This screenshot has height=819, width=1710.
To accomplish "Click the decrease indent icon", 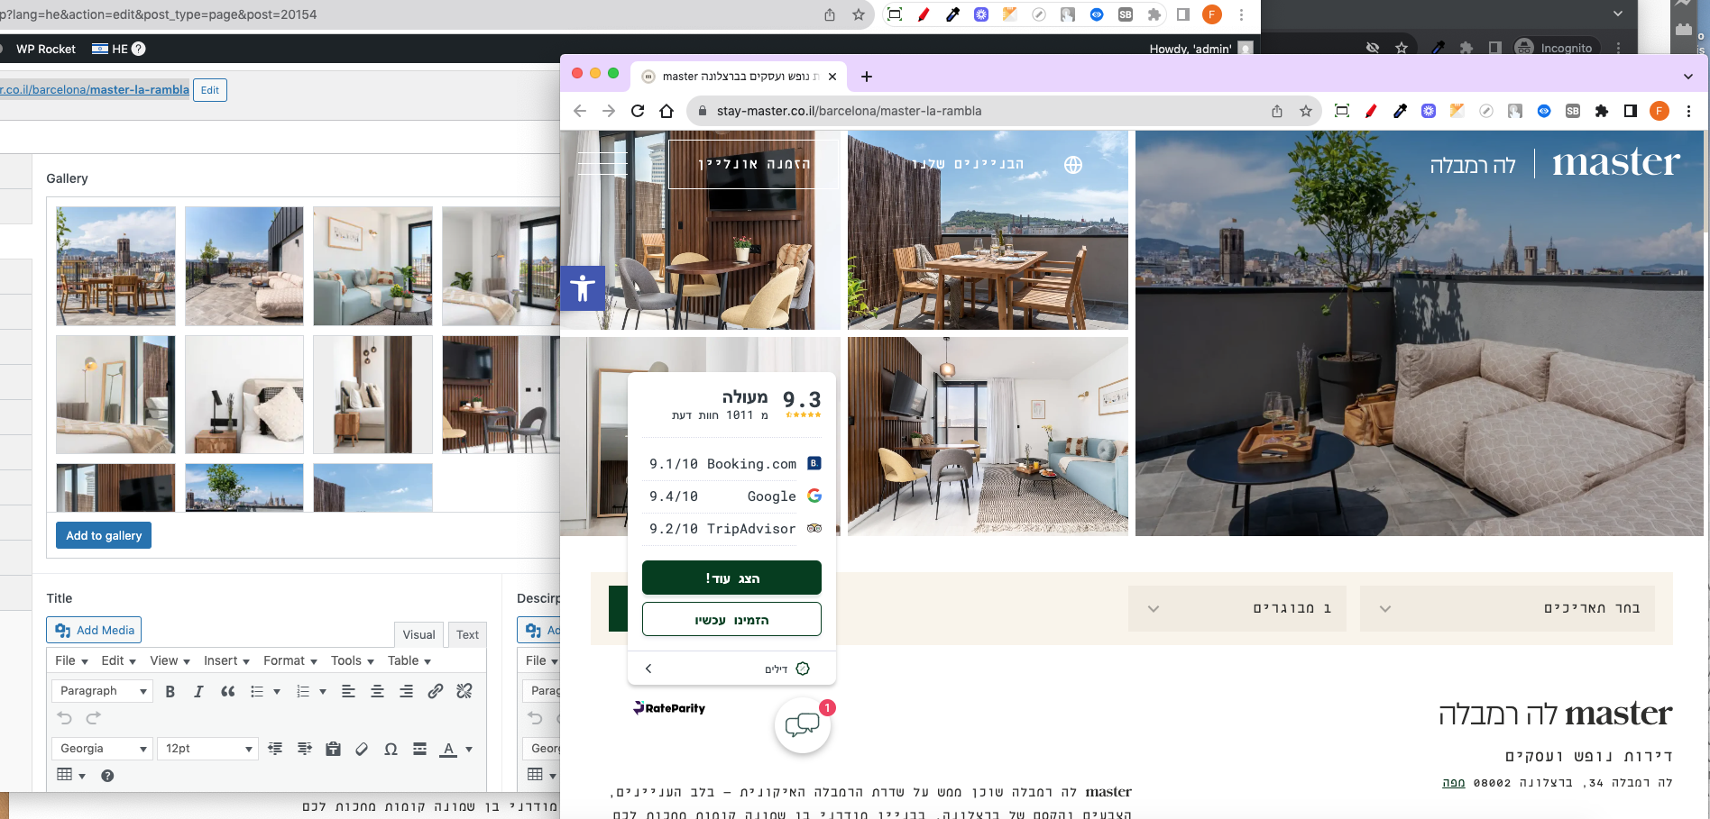I will (x=275, y=749).
